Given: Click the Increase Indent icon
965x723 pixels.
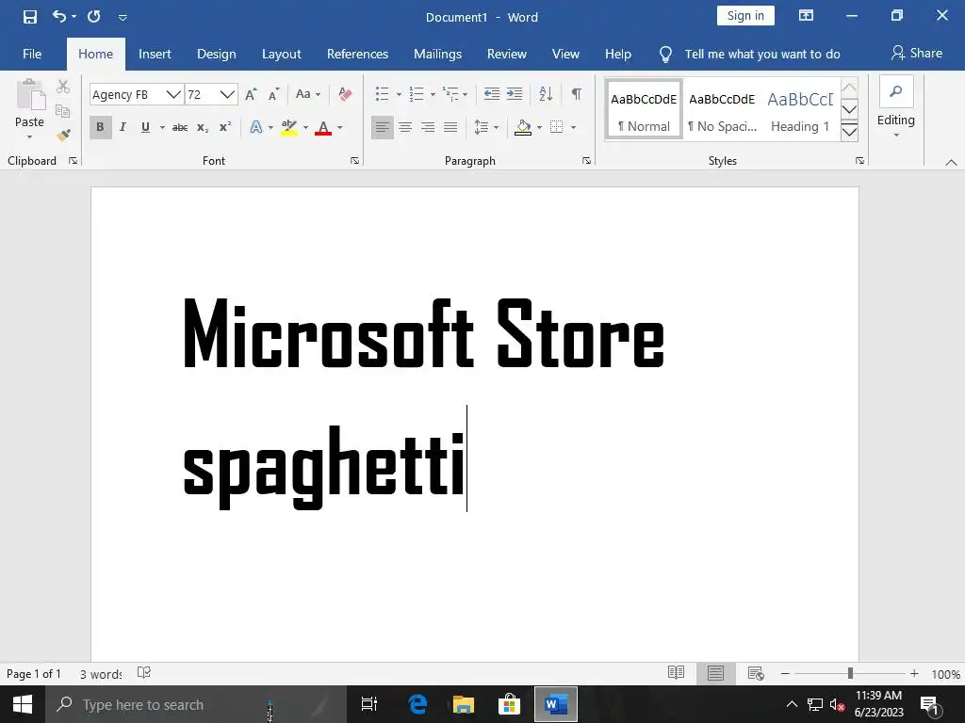Looking at the screenshot, I should coord(515,94).
